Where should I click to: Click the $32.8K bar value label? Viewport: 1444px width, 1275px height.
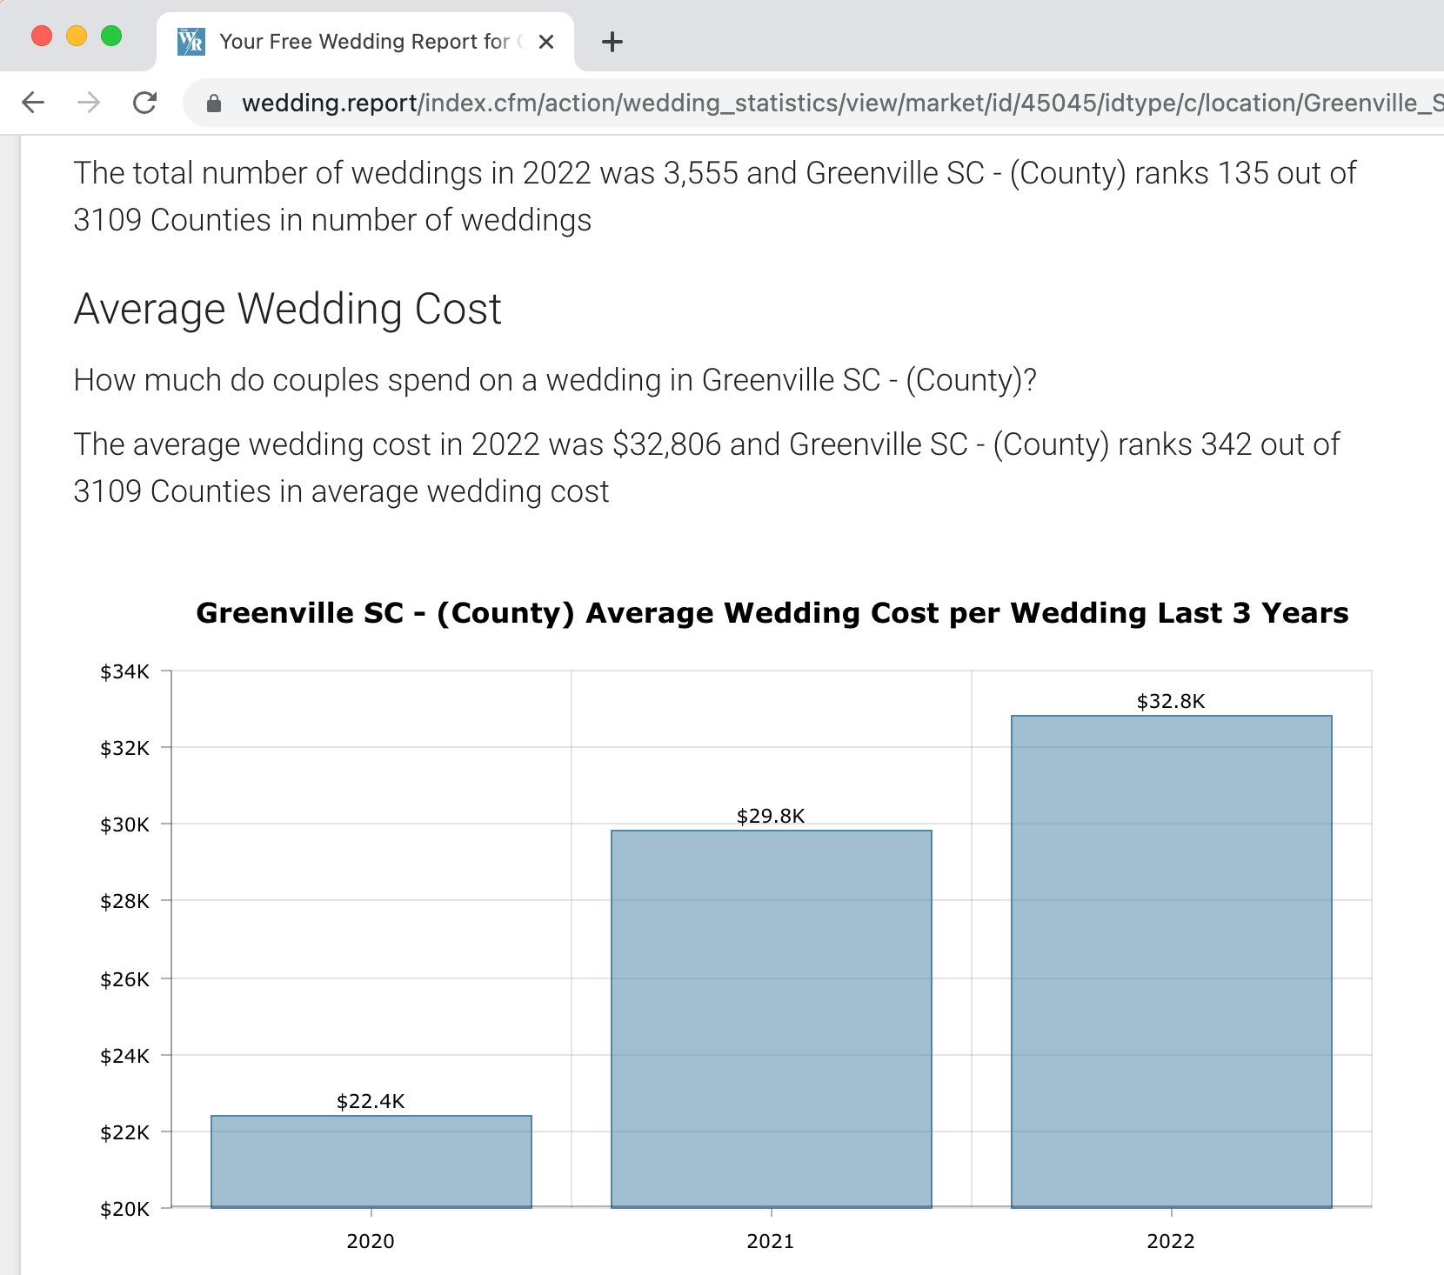point(1171,701)
